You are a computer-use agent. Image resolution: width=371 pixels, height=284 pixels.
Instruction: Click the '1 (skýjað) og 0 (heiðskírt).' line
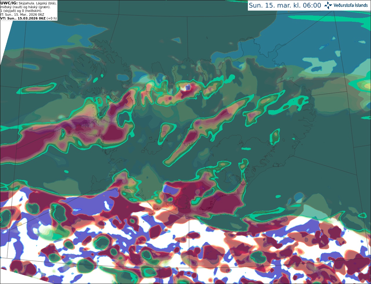(x=21, y=11)
